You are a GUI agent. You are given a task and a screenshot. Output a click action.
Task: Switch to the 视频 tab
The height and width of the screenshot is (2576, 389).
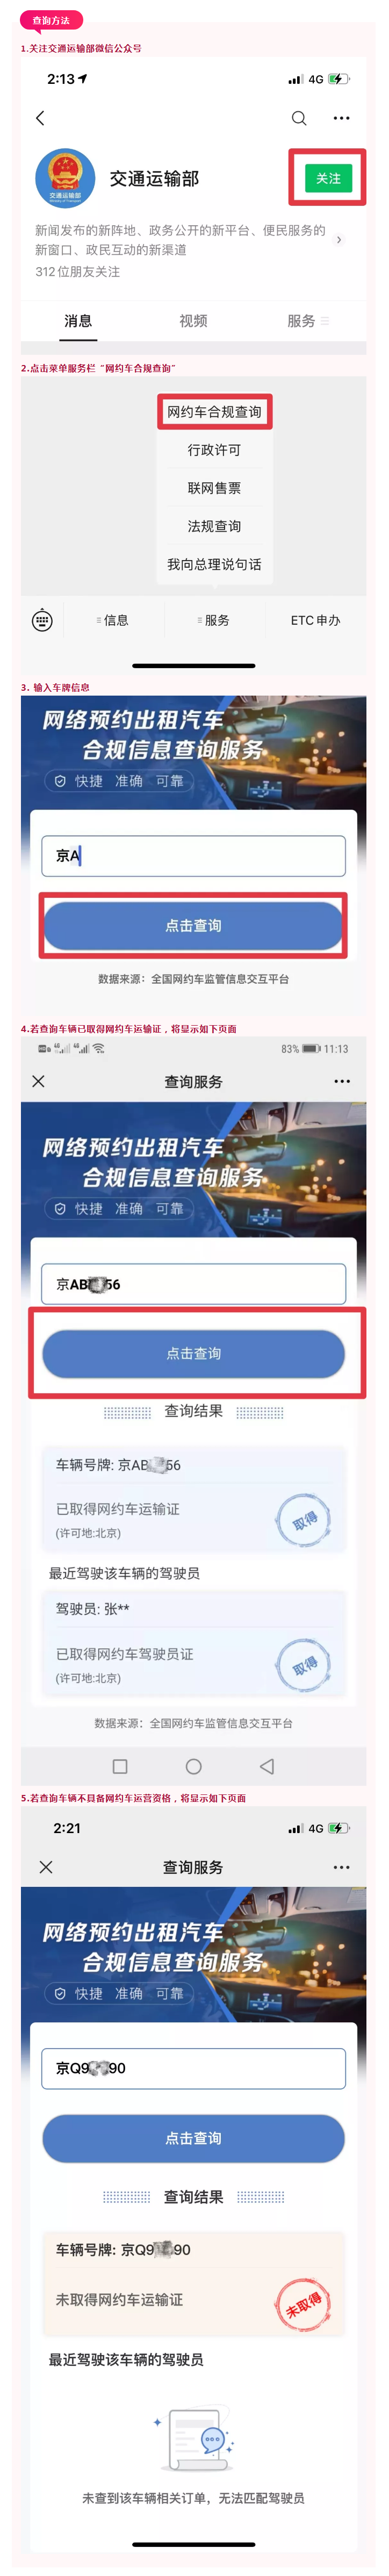point(193,321)
